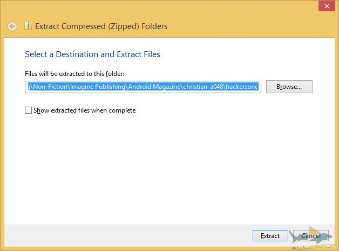Click the 'Files will be extracted to this folder' label
This screenshot has width=339, height=251.
click(x=74, y=74)
